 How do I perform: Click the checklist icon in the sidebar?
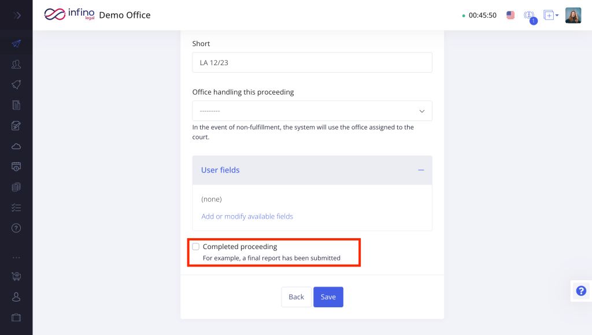[16, 208]
